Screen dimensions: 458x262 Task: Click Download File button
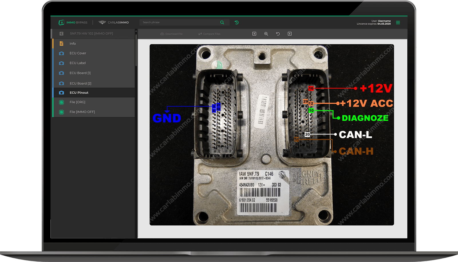click(x=171, y=34)
